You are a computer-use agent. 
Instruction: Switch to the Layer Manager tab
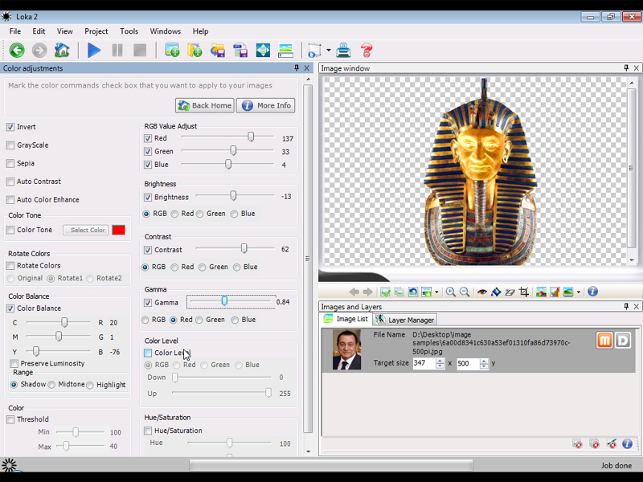click(405, 320)
